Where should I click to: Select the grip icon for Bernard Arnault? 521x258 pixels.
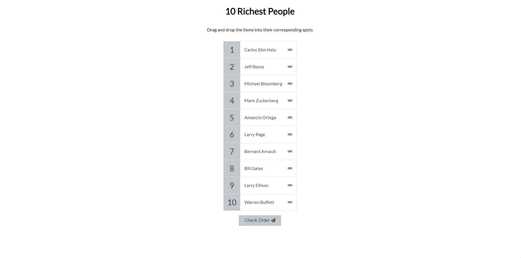coord(290,152)
